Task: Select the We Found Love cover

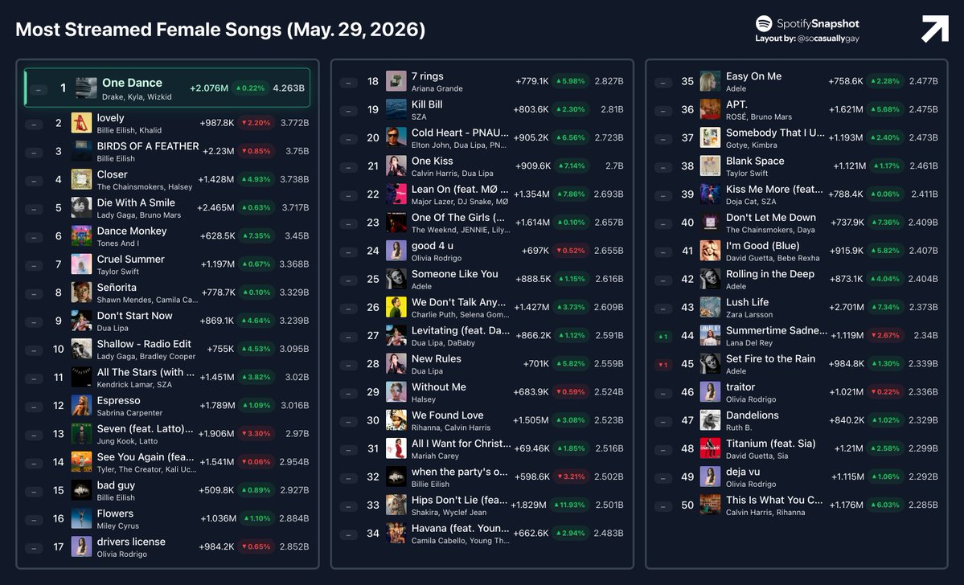Action: point(396,420)
